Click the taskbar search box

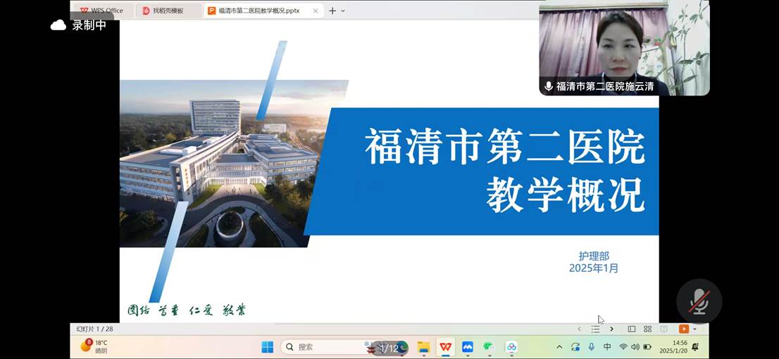[324, 347]
